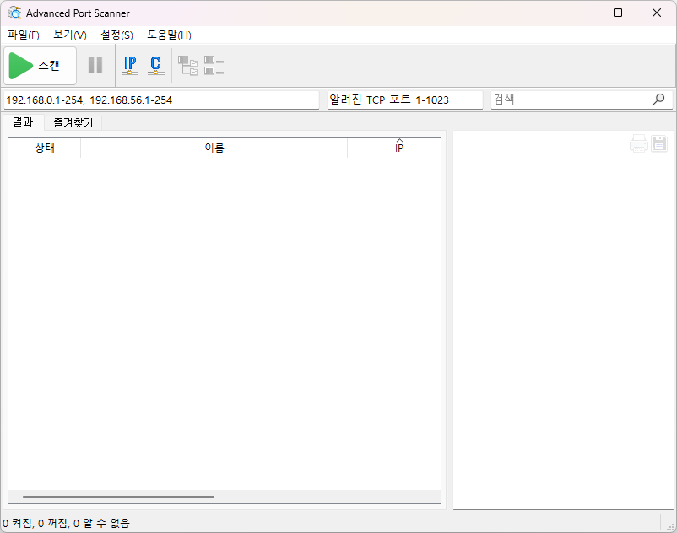Open the 도움말(H) menu
This screenshot has height=533, width=677.
click(169, 35)
